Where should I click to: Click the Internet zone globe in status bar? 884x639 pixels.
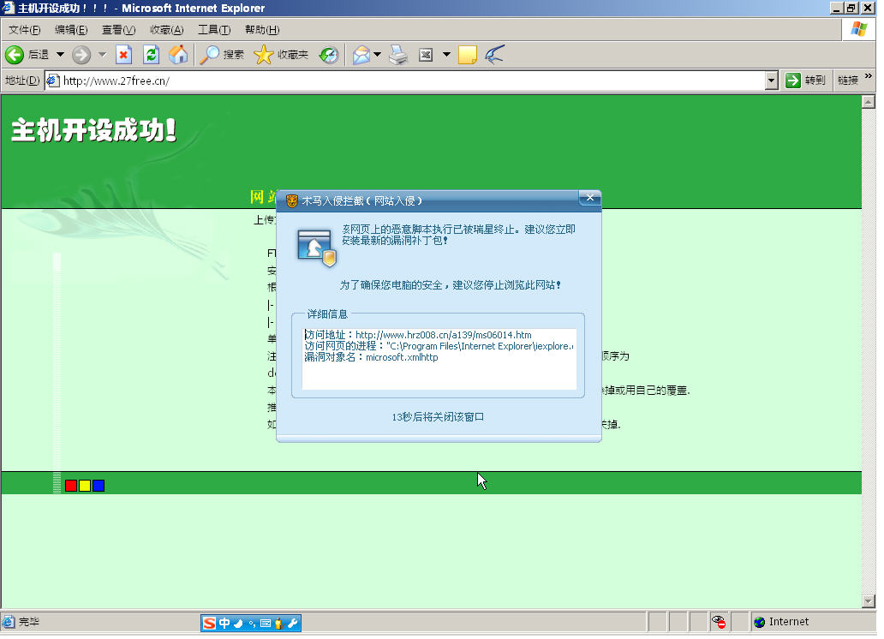760,622
